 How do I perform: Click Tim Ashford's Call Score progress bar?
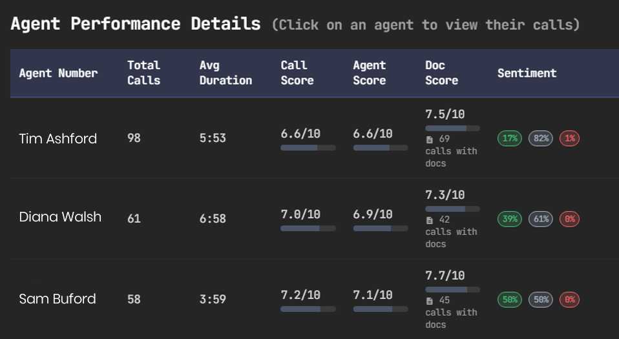click(x=308, y=148)
